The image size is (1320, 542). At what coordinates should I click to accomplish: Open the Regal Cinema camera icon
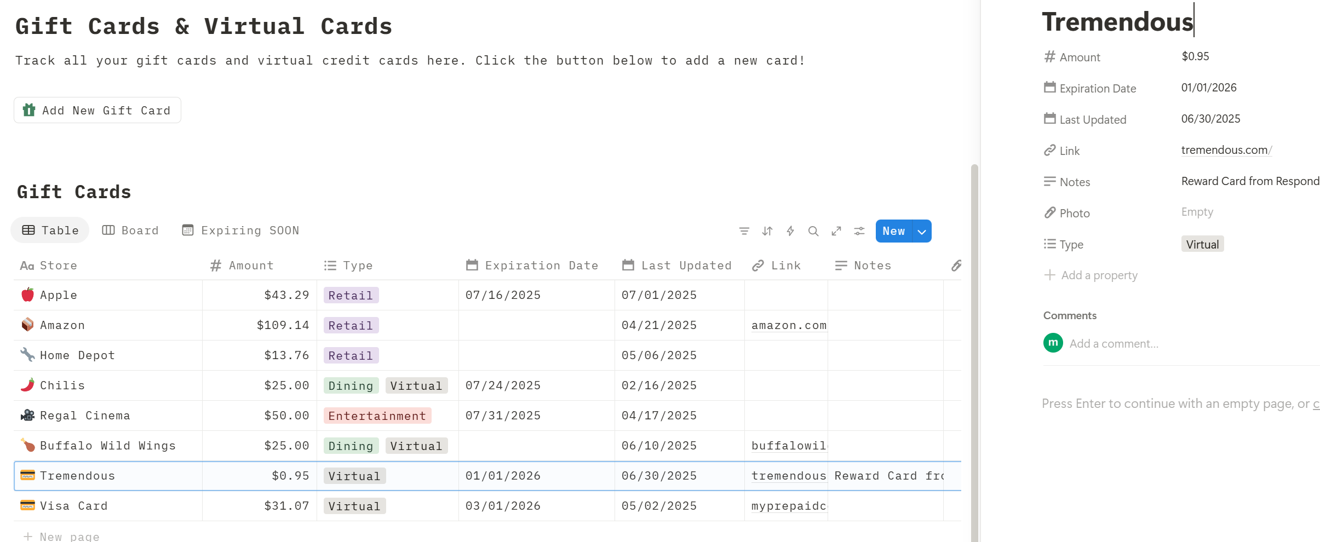pos(27,416)
